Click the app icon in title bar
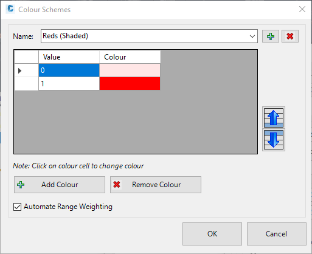 pyautogui.click(x=10, y=9)
